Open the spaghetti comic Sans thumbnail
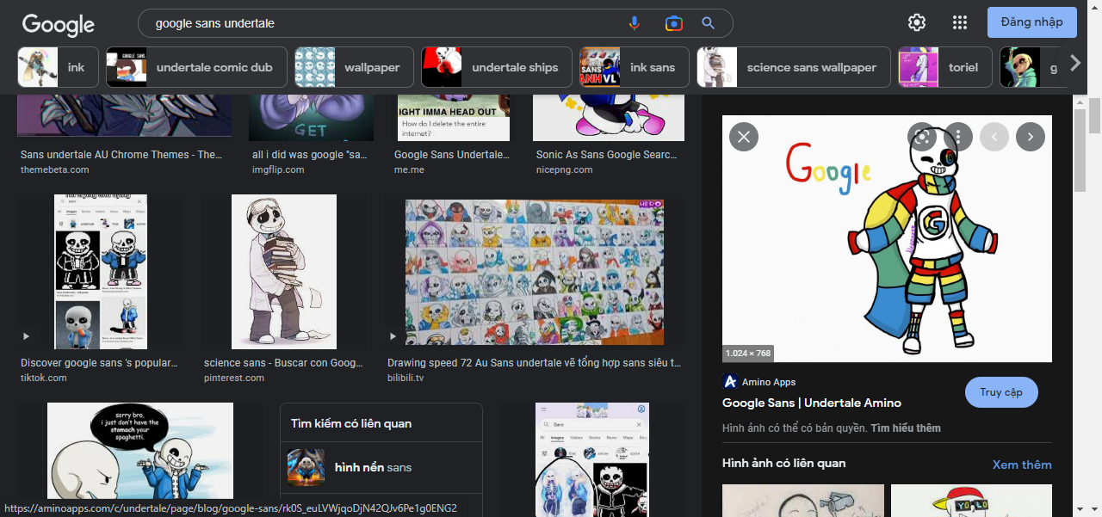The image size is (1102, 517). (x=140, y=451)
